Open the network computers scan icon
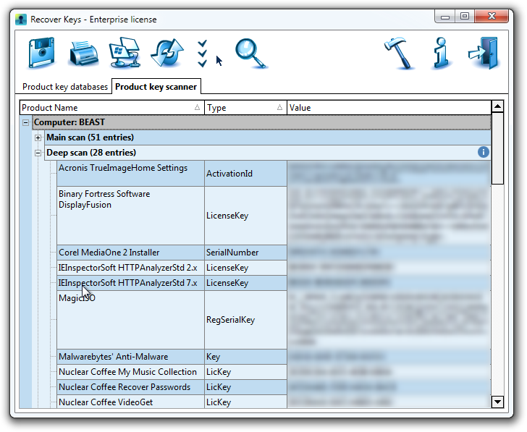The image size is (527, 432). [125, 53]
